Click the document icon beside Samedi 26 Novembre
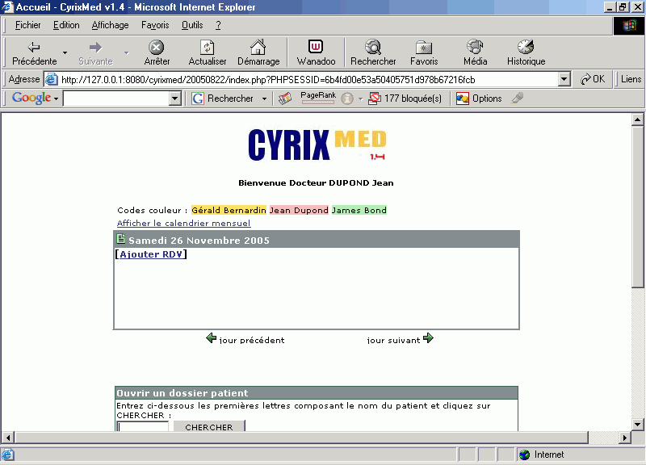The image size is (646, 465). pos(120,238)
